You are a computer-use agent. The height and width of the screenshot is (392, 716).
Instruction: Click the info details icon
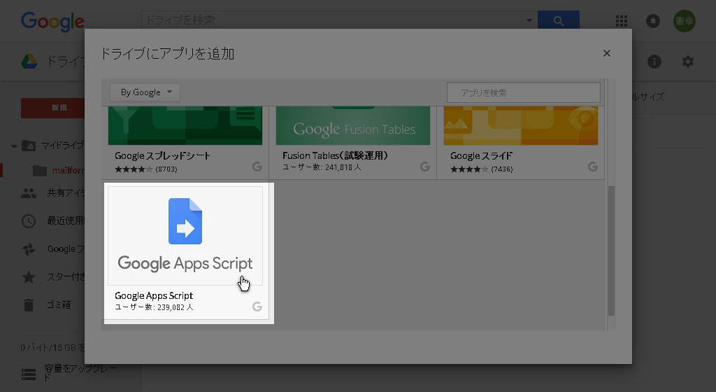(654, 62)
